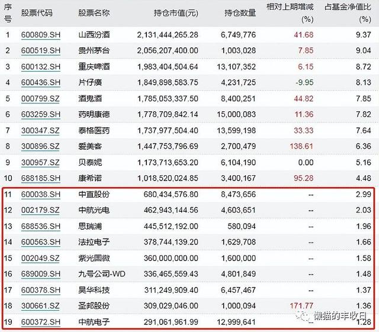The height and width of the screenshot is (332, 379).
Task: Click change value 95.28
Action: click(x=304, y=178)
